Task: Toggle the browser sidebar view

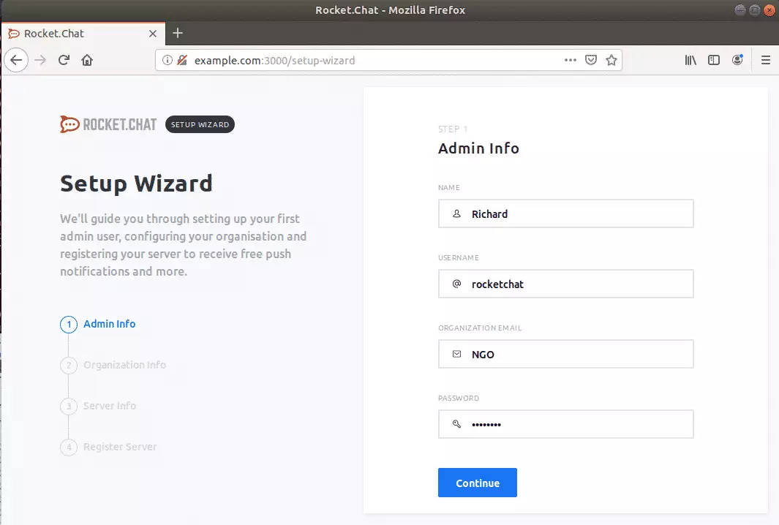Action: click(714, 60)
